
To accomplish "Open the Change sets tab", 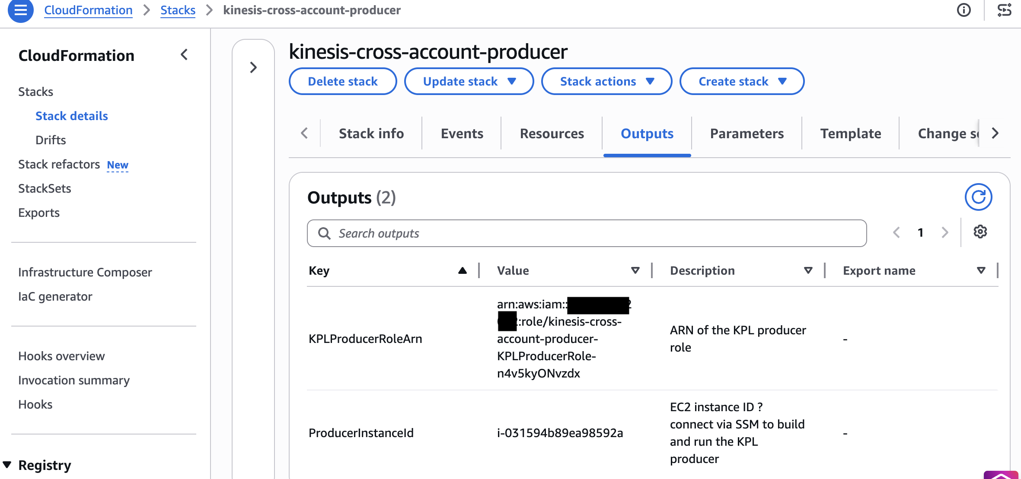I will [948, 133].
